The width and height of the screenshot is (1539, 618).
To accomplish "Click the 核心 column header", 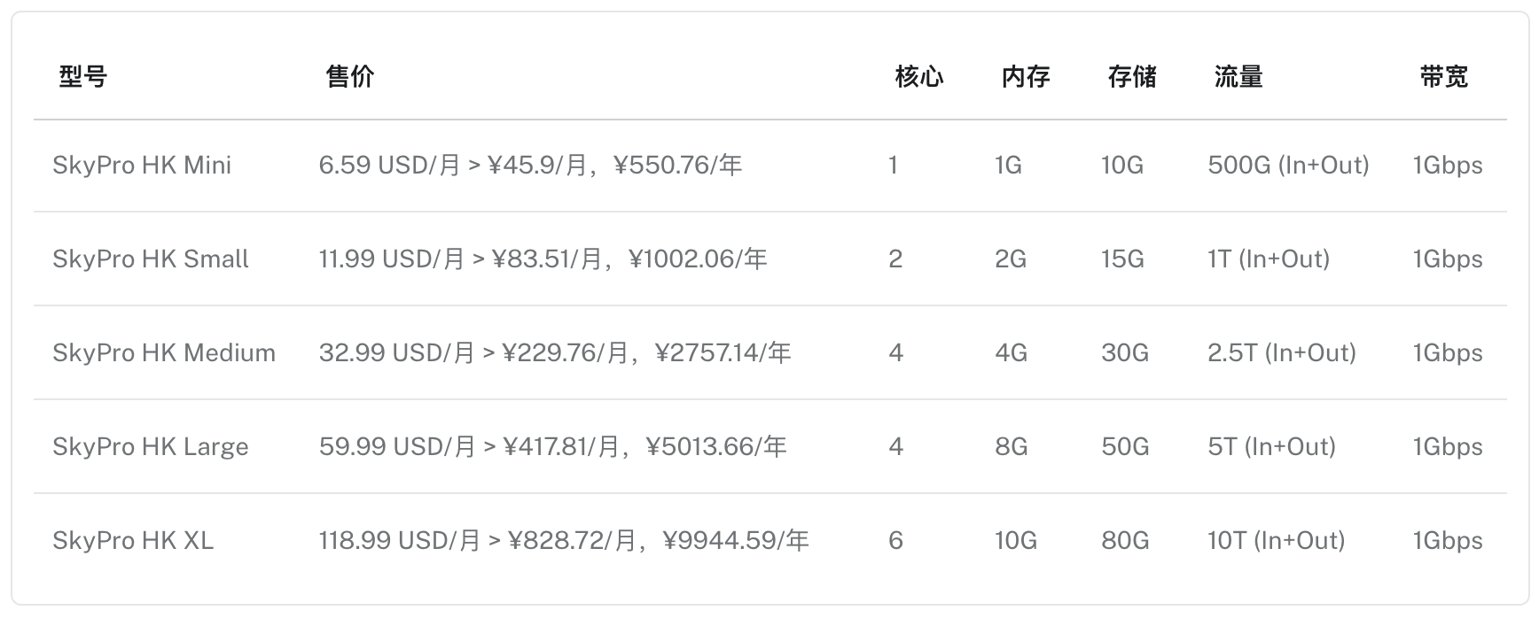I will (919, 77).
